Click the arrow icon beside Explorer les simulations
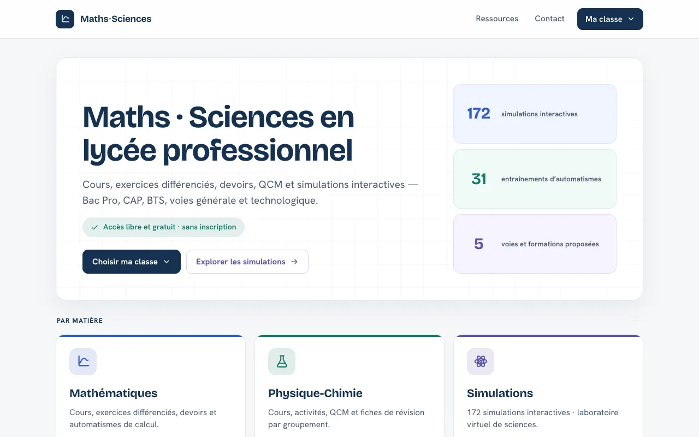 (294, 262)
